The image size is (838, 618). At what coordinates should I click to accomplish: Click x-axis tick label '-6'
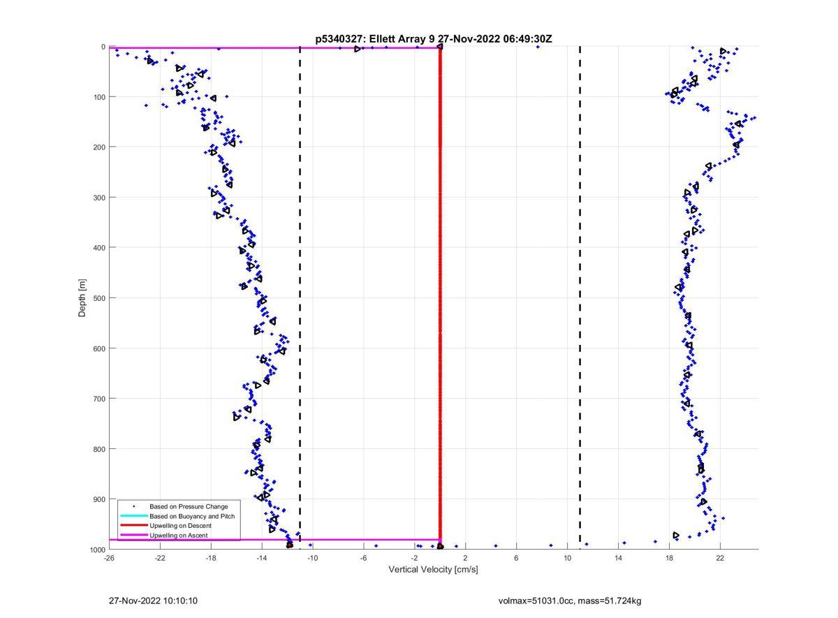coord(364,558)
